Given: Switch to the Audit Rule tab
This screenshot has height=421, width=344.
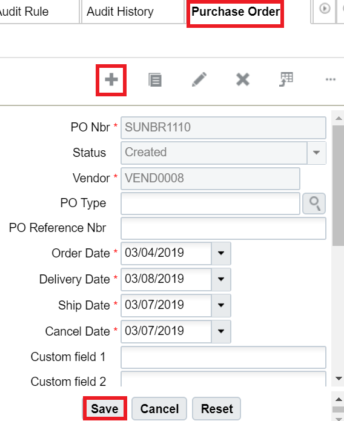Looking at the screenshot, I should pos(24,12).
